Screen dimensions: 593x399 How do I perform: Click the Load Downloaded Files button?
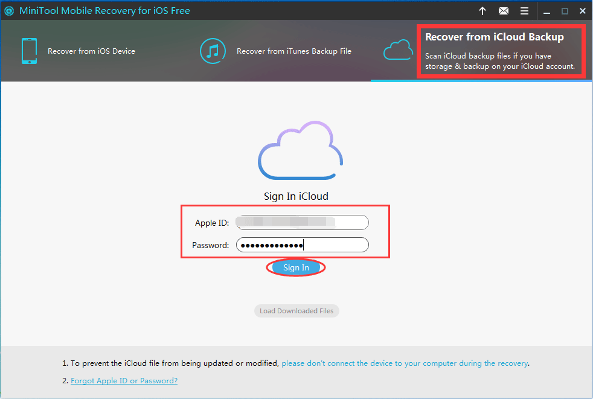click(296, 311)
